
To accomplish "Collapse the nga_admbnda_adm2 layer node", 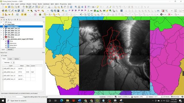I will tap(1, 39).
